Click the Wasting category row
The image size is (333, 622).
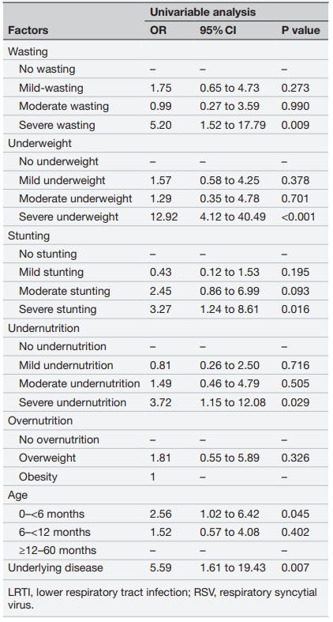pos(166,51)
